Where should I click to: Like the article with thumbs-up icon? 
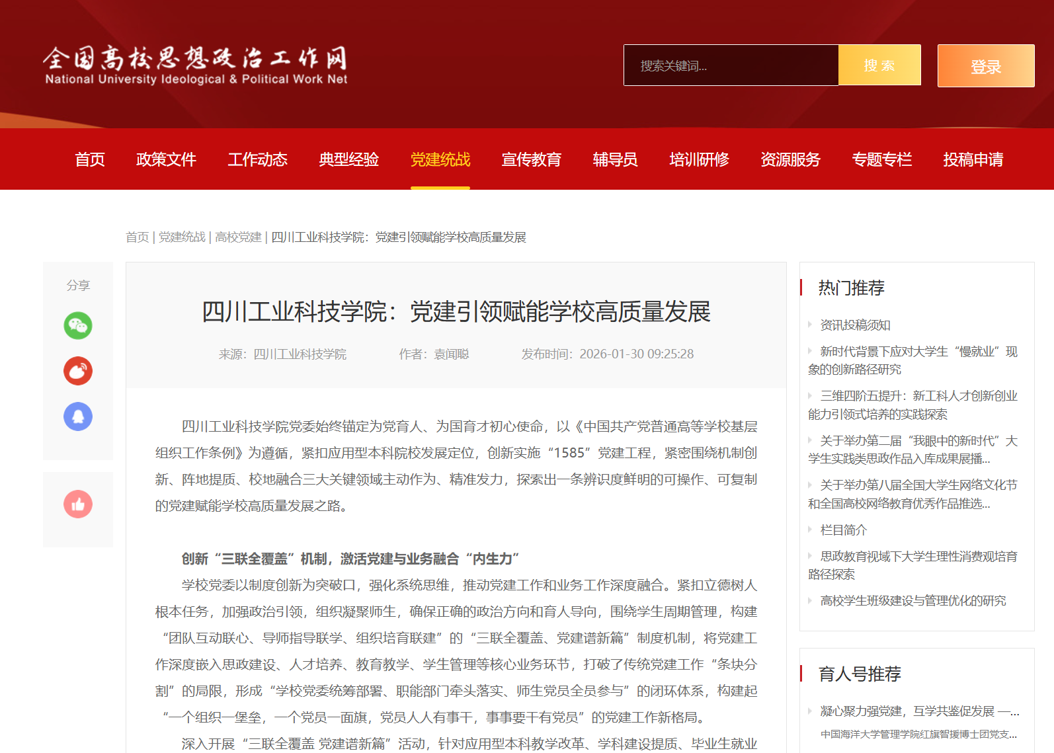tap(78, 504)
